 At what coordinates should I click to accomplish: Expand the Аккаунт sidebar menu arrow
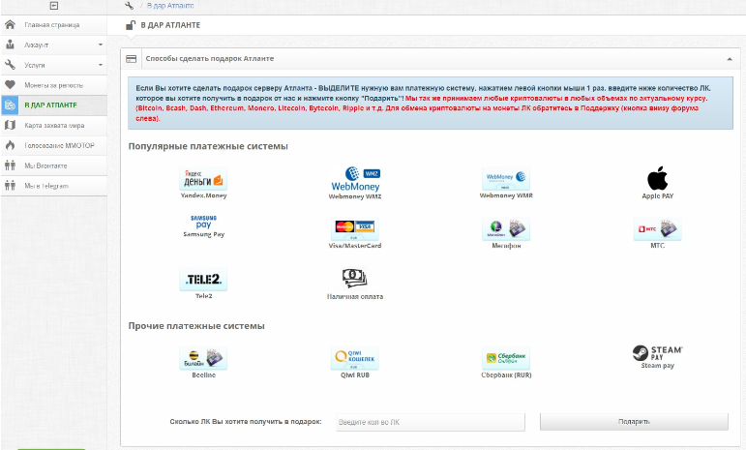pyautogui.click(x=101, y=45)
